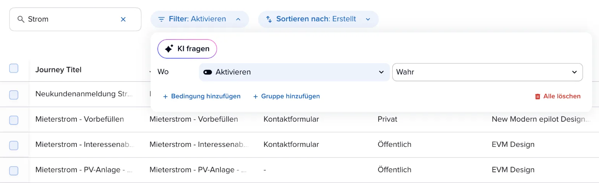This screenshot has width=599, height=183.
Task: Click the filter lines icon
Action: 162,19
